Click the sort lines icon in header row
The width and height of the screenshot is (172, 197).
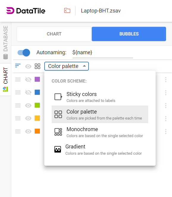18,66
